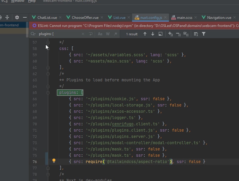Click the cenrifugo typo in line 70
This screenshot has height=181, width=239.
pyautogui.click(x=123, y=124)
